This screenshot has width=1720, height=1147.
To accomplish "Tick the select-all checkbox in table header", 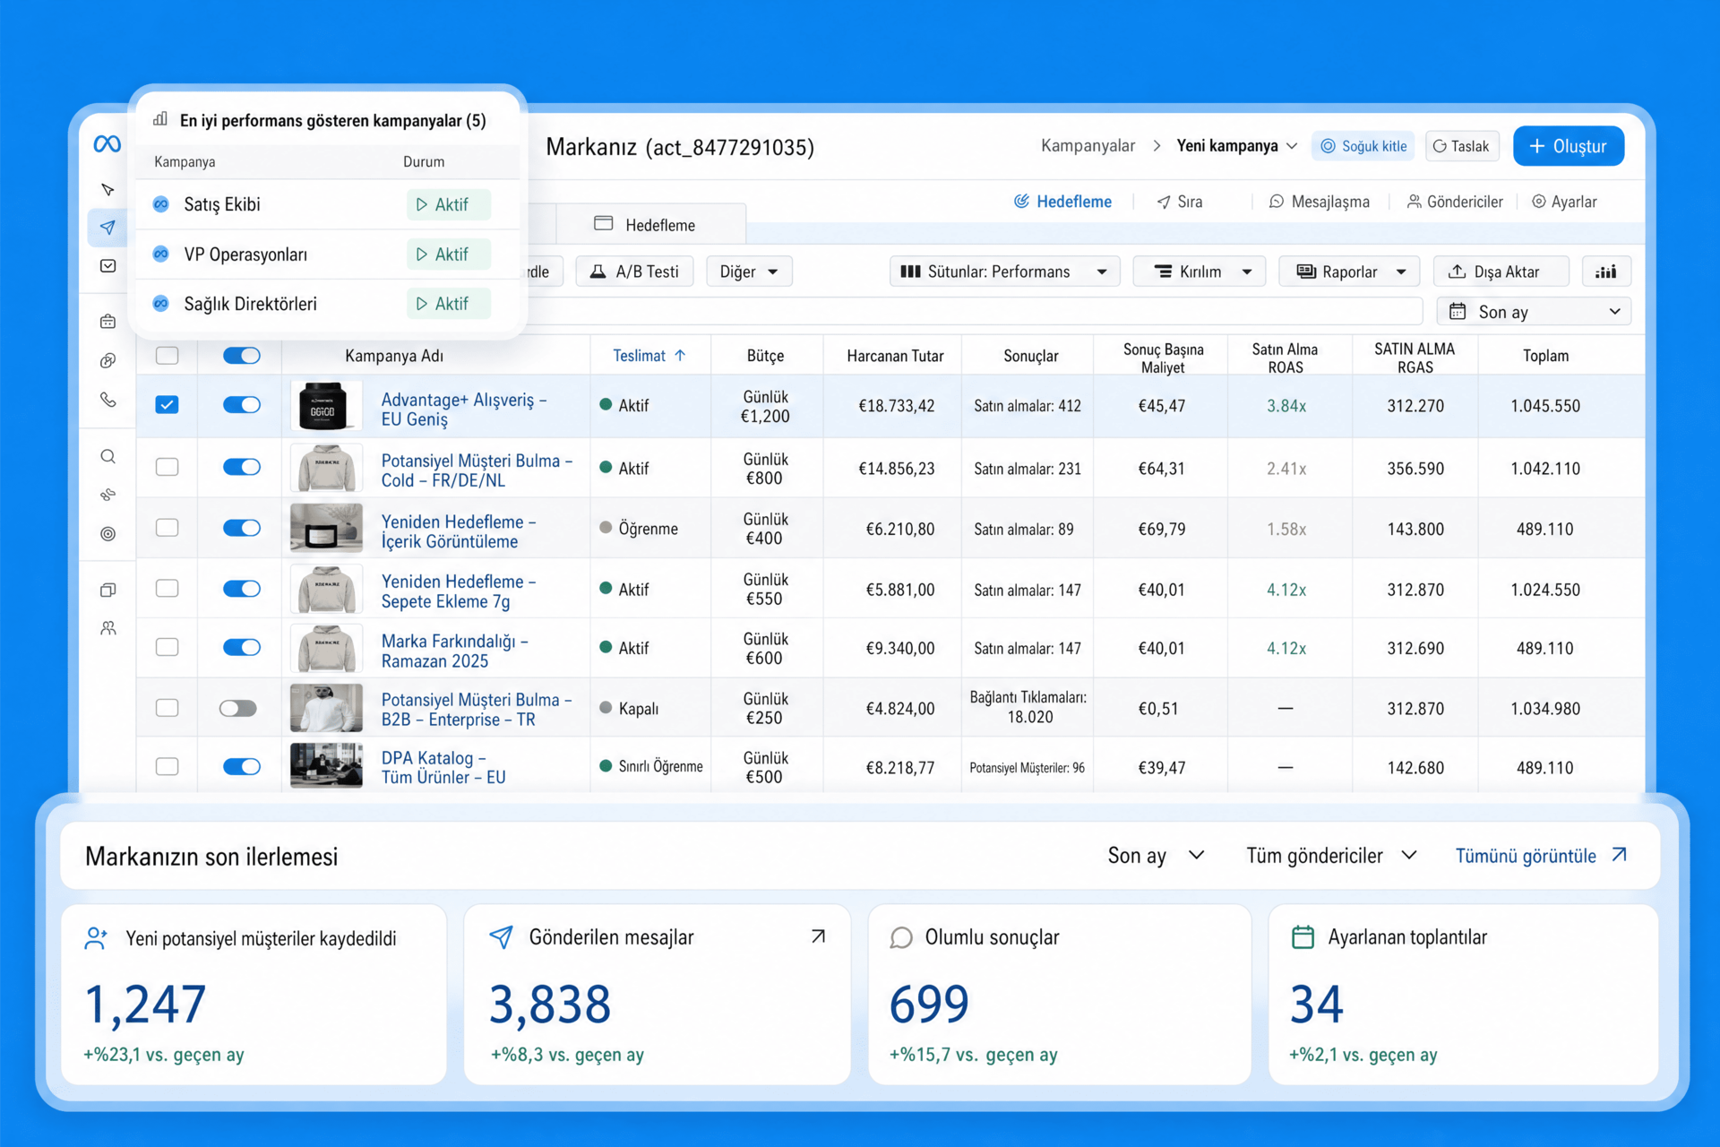I will 167,356.
